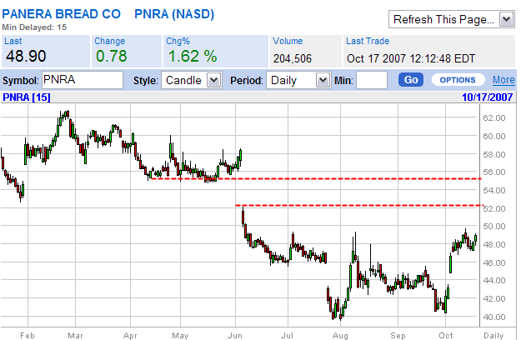Click the Chg% value 1.62 %

click(x=193, y=56)
